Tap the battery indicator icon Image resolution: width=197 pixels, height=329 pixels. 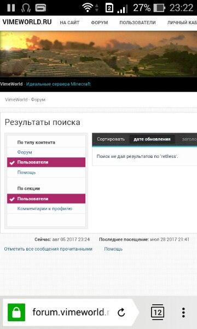pyautogui.click(x=159, y=8)
